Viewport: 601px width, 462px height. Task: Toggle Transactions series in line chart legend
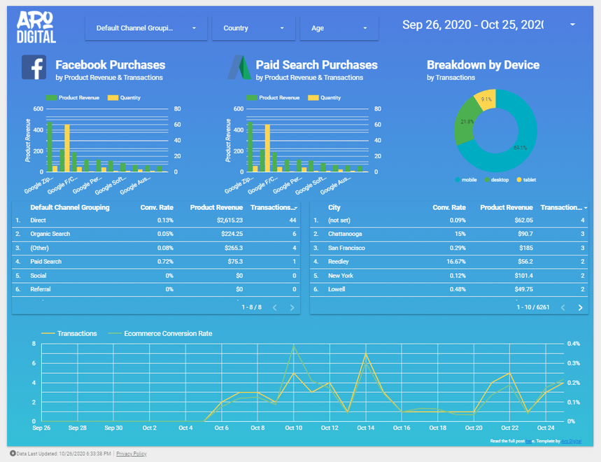(70, 334)
